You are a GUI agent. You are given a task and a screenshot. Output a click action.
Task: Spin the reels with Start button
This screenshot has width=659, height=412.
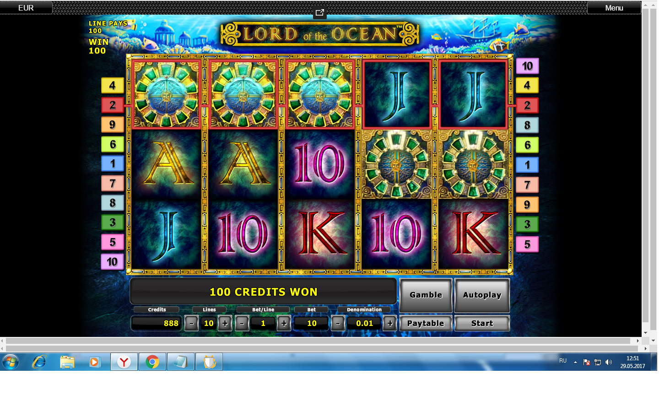click(x=482, y=323)
